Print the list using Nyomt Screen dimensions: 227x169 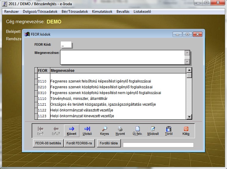click(120, 130)
